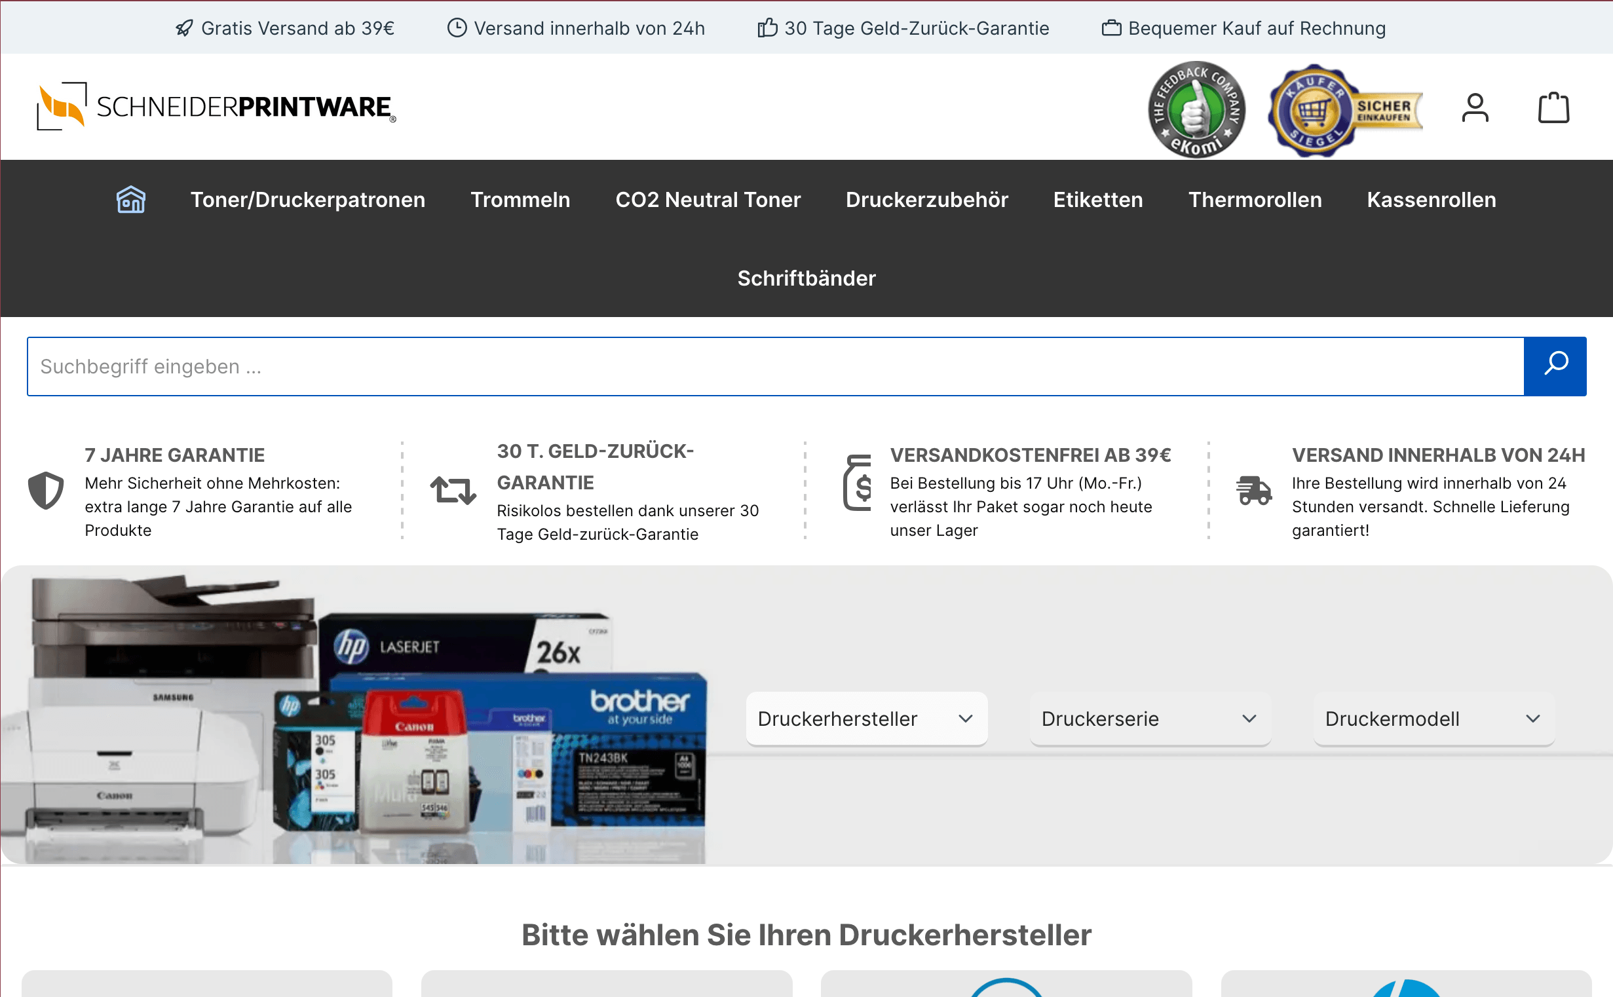
Task: Focus the Suchbegriff eingeben search field
Action: coord(775,366)
